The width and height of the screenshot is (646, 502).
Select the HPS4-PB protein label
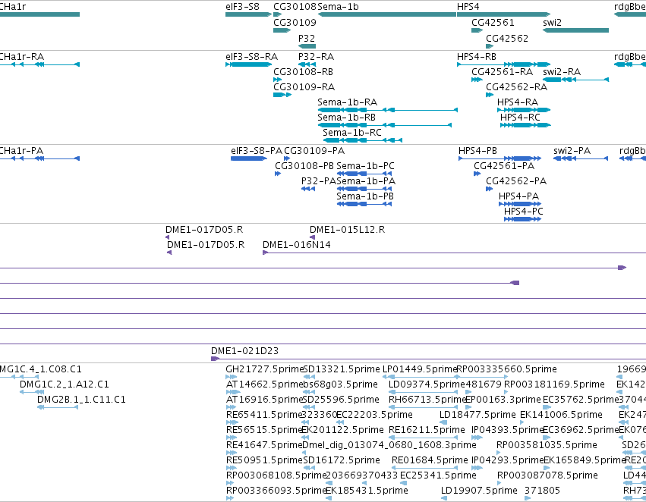click(x=477, y=151)
